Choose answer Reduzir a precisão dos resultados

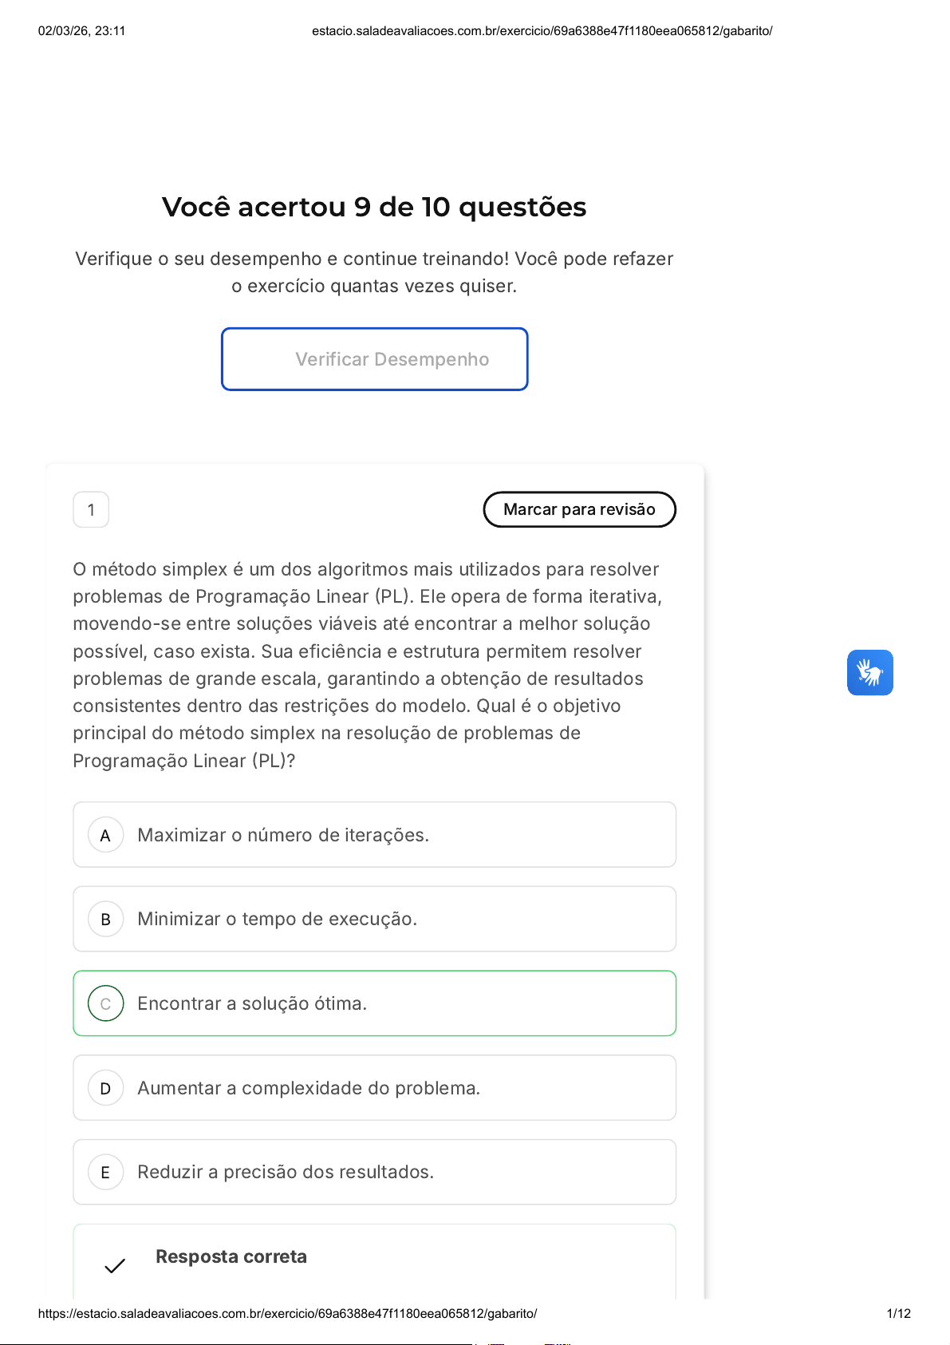coord(286,1172)
